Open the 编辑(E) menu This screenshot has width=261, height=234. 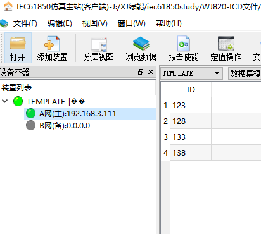pyautogui.click(x=60, y=23)
